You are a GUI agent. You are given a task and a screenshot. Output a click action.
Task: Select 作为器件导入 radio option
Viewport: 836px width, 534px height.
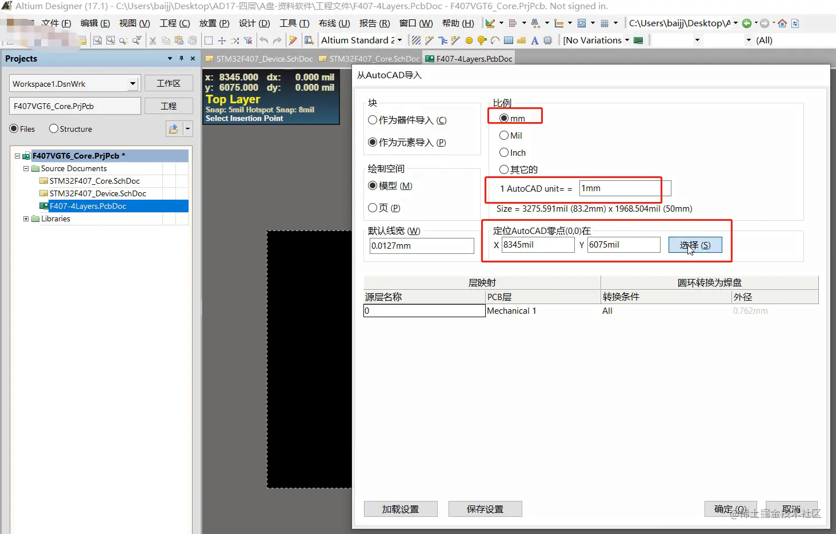pyautogui.click(x=373, y=120)
